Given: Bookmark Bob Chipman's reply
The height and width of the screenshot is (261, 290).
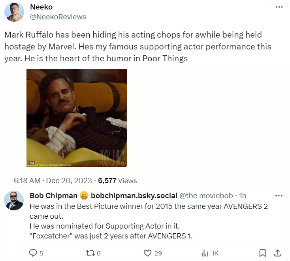Looking at the screenshot, I should (x=262, y=253).
